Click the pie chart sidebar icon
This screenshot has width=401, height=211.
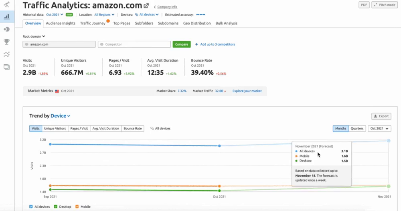click(x=6, y=29)
